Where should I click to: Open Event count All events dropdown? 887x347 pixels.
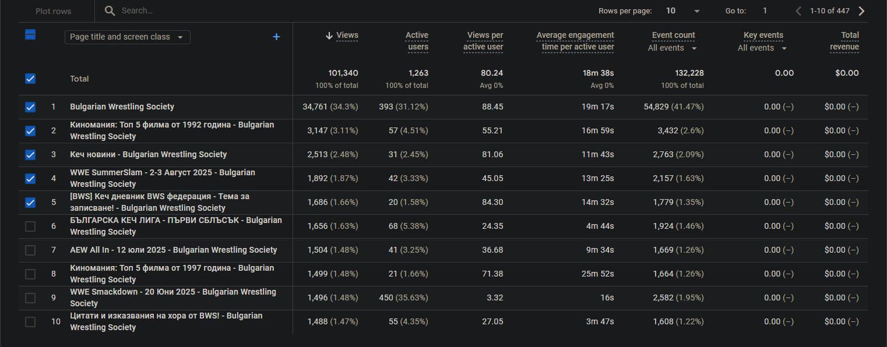(673, 48)
